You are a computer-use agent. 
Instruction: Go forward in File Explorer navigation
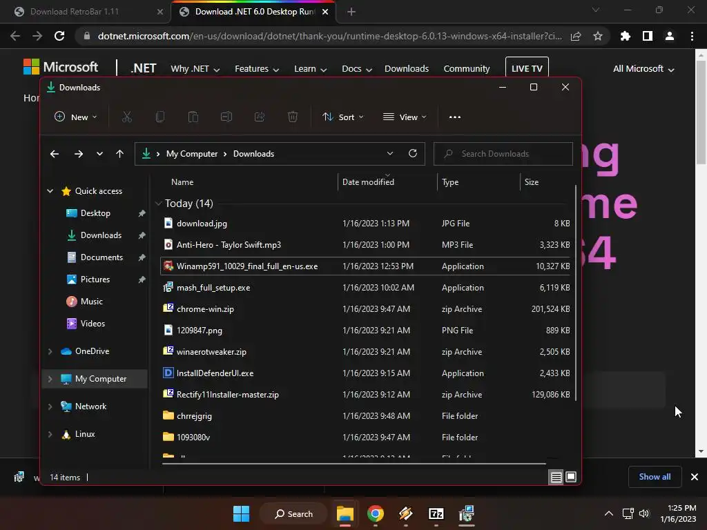click(x=79, y=154)
